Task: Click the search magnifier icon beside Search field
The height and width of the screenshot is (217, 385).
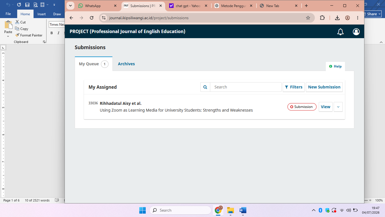Action: [205, 87]
